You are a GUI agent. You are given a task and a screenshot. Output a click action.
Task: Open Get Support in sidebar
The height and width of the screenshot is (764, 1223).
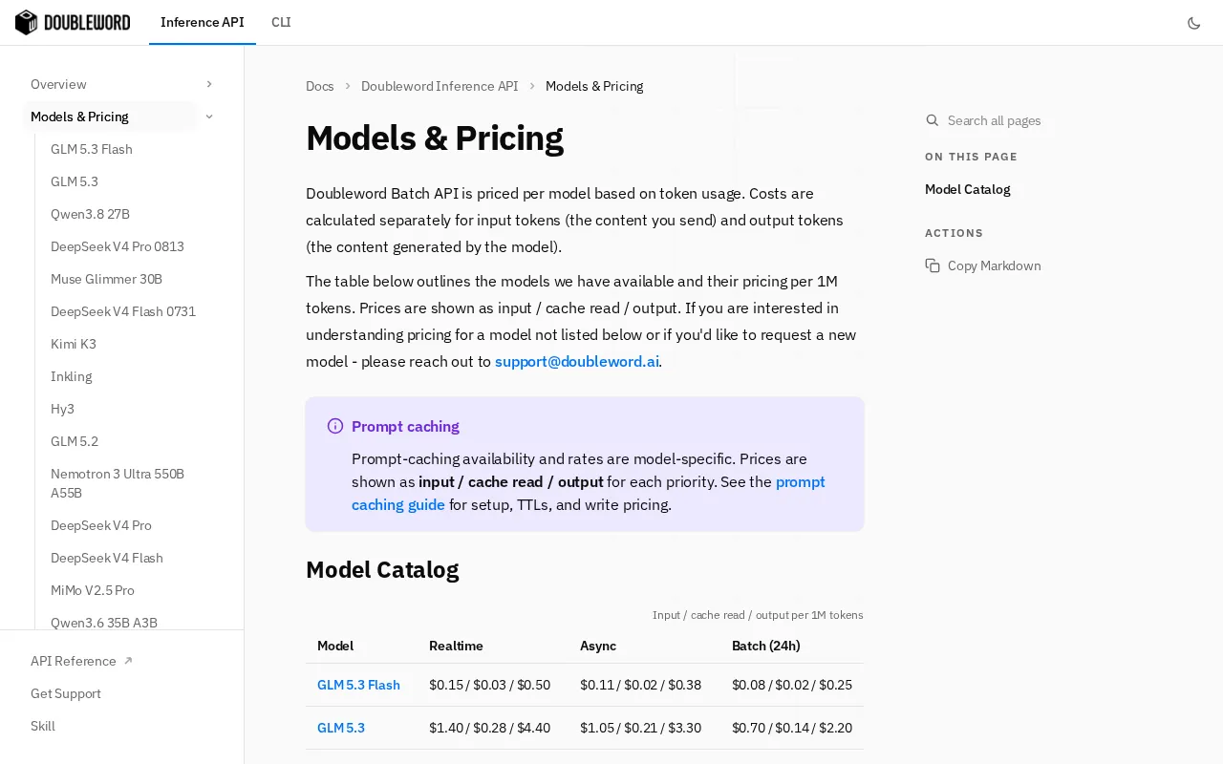pyautogui.click(x=66, y=693)
